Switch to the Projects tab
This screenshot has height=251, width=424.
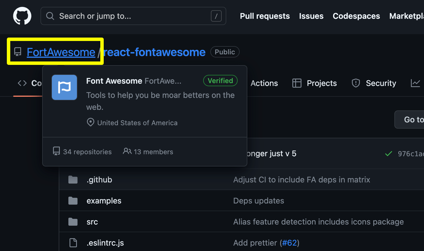315,83
